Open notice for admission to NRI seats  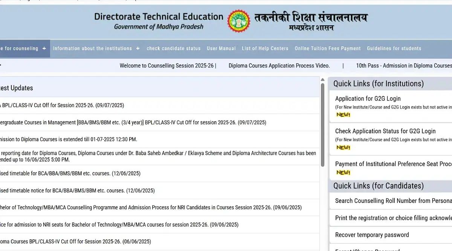click(x=119, y=225)
